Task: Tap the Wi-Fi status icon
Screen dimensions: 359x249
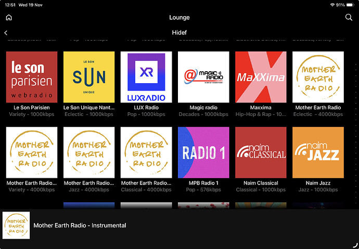Action: (332, 5)
